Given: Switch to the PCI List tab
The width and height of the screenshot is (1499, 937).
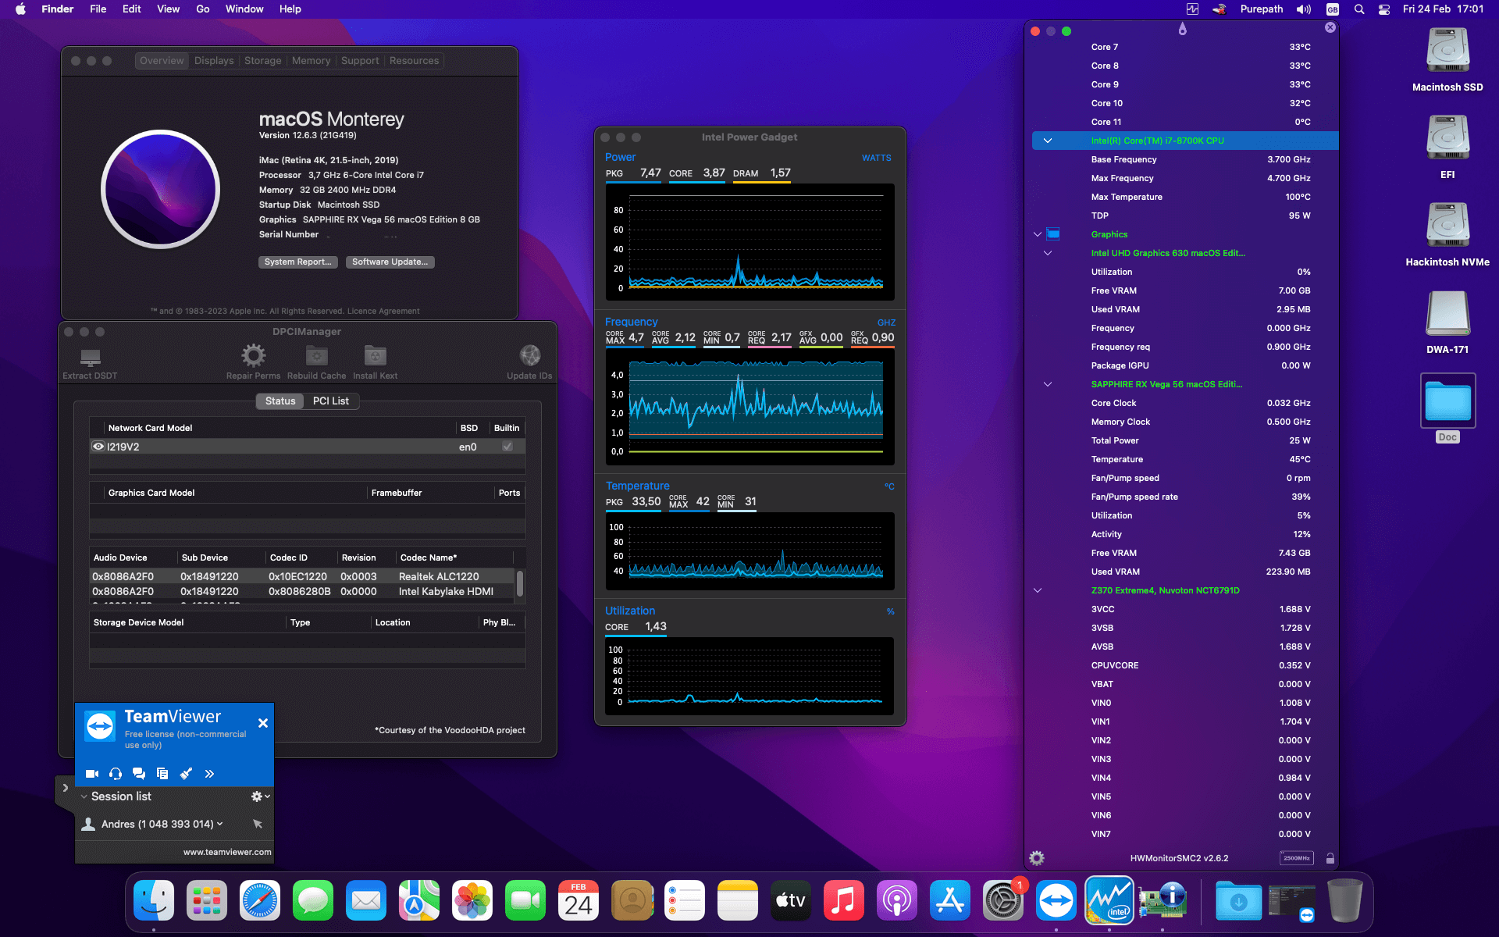Looking at the screenshot, I should (x=330, y=401).
